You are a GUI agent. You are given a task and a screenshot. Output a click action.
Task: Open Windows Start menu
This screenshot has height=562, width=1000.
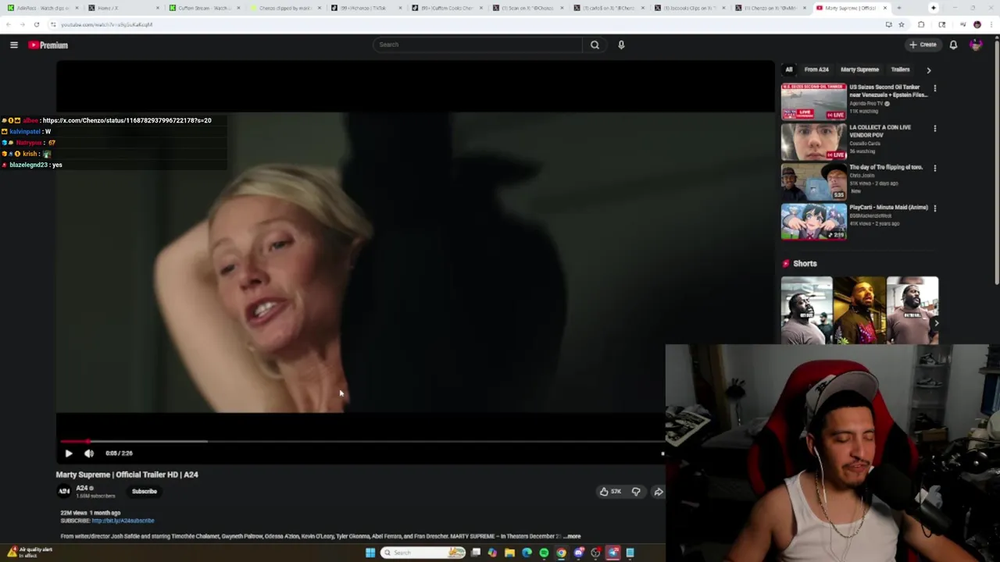[370, 553]
